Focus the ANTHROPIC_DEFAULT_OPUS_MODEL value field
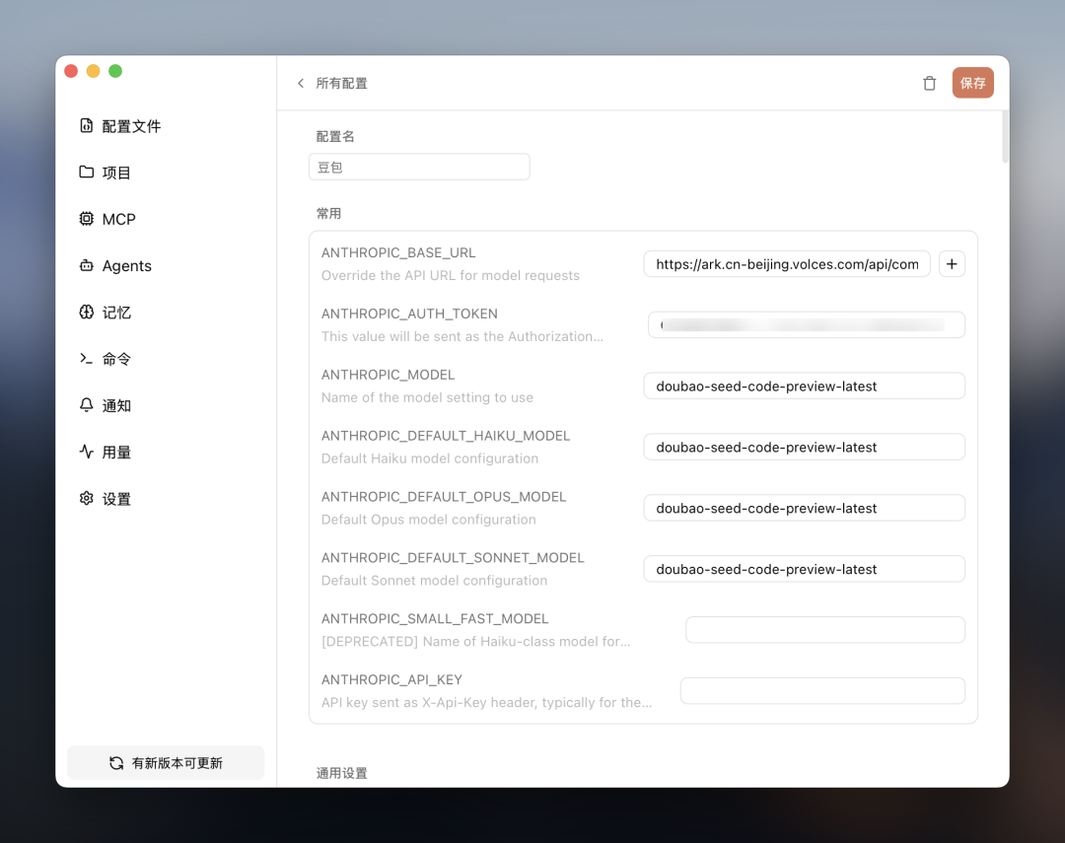This screenshot has height=843, width=1065. (x=804, y=509)
